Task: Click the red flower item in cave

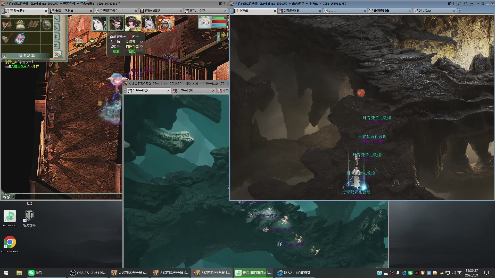Action: (361, 93)
